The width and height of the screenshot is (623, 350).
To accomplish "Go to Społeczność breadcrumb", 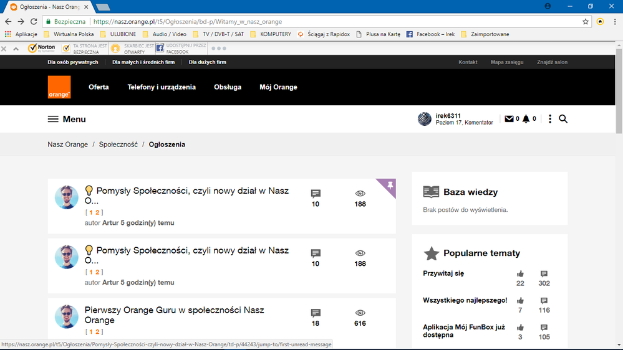I will pos(118,144).
